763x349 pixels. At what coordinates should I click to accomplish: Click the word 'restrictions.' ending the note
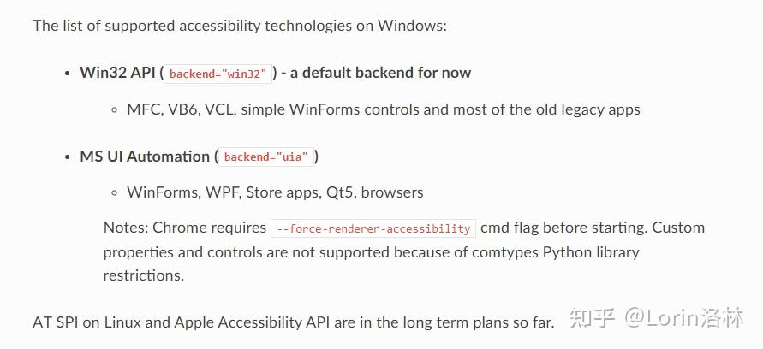pyautogui.click(x=143, y=275)
